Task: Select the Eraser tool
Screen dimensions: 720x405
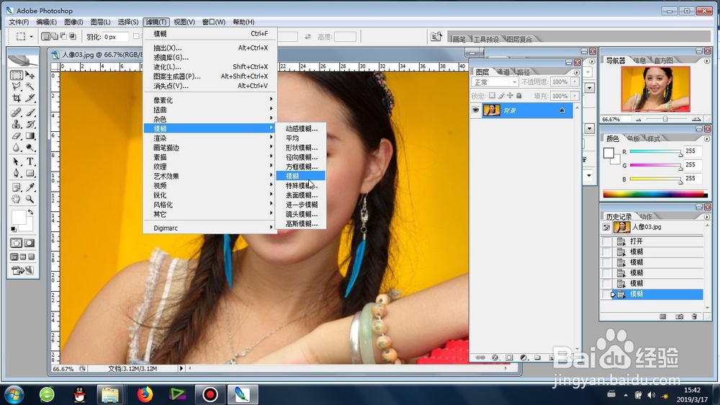Action: 17,136
